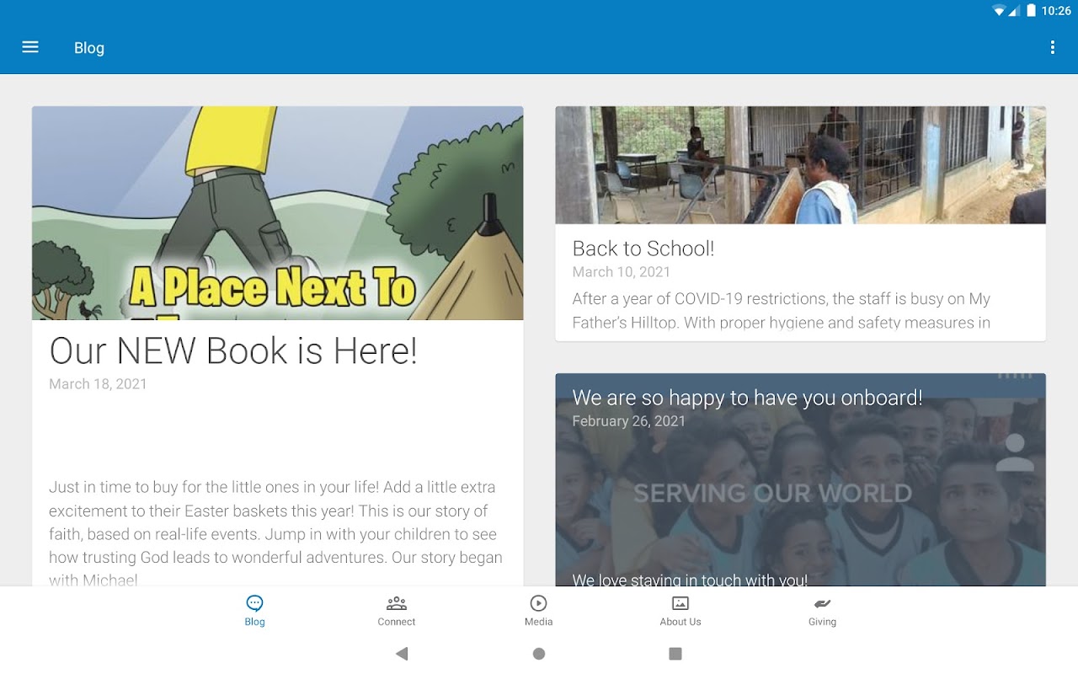The image size is (1078, 674).
Task: Tap the Back to School classroom photo
Action: 800,165
